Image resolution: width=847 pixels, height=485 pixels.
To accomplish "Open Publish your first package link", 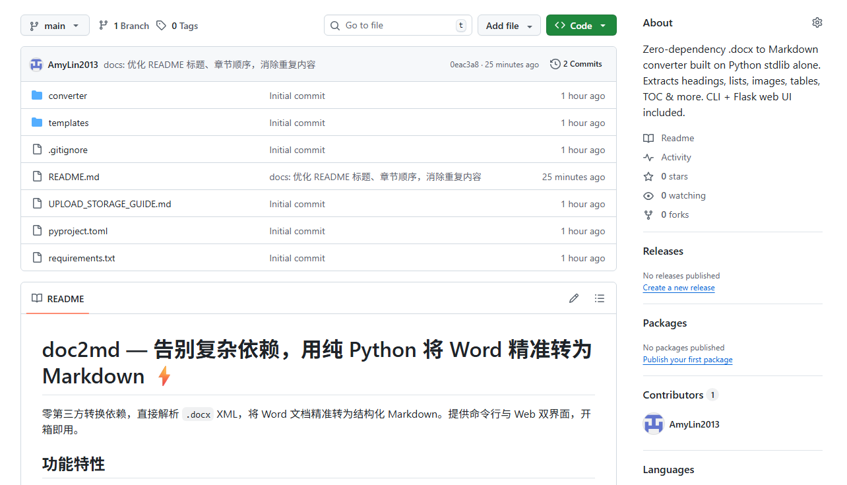I will coord(687,360).
